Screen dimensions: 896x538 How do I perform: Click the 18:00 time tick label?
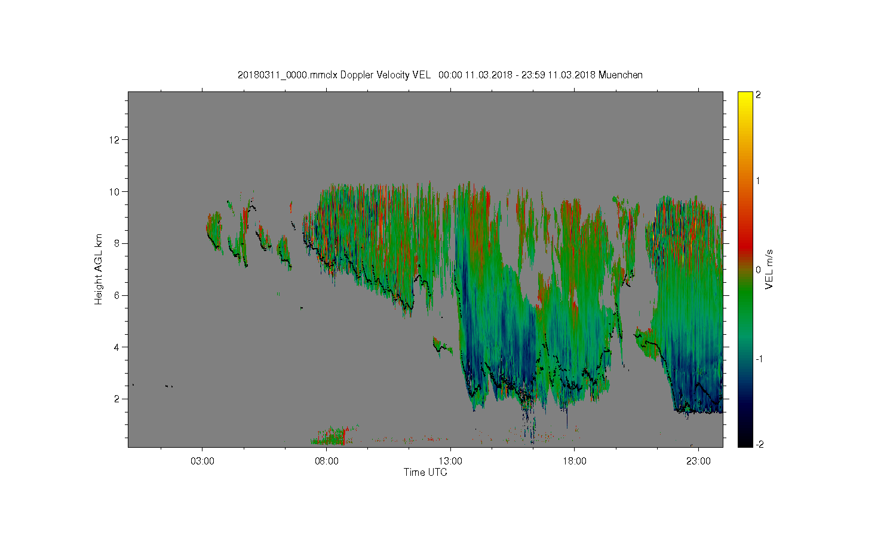[x=575, y=461]
